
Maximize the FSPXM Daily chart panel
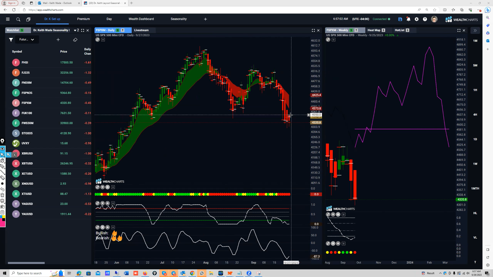(313, 30)
